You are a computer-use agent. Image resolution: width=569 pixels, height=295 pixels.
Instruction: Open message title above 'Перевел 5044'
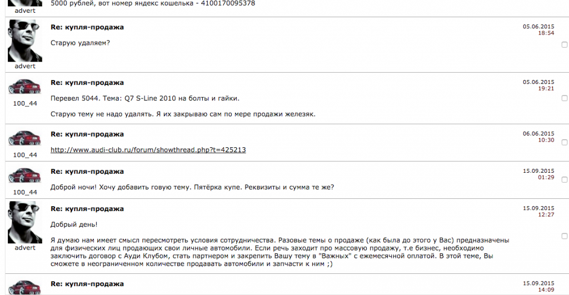[87, 83]
